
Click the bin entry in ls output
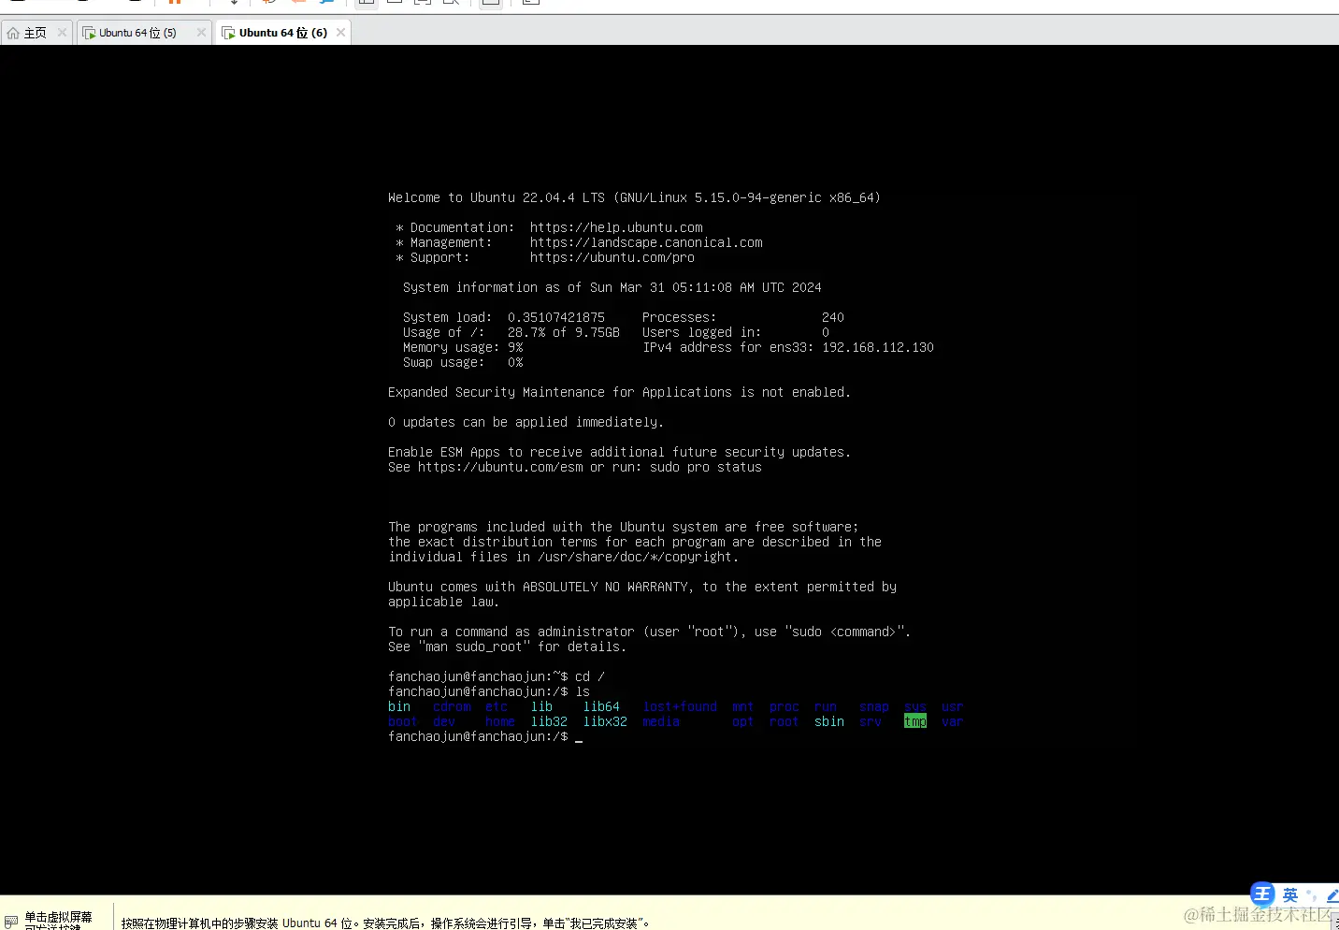[x=399, y=706]
